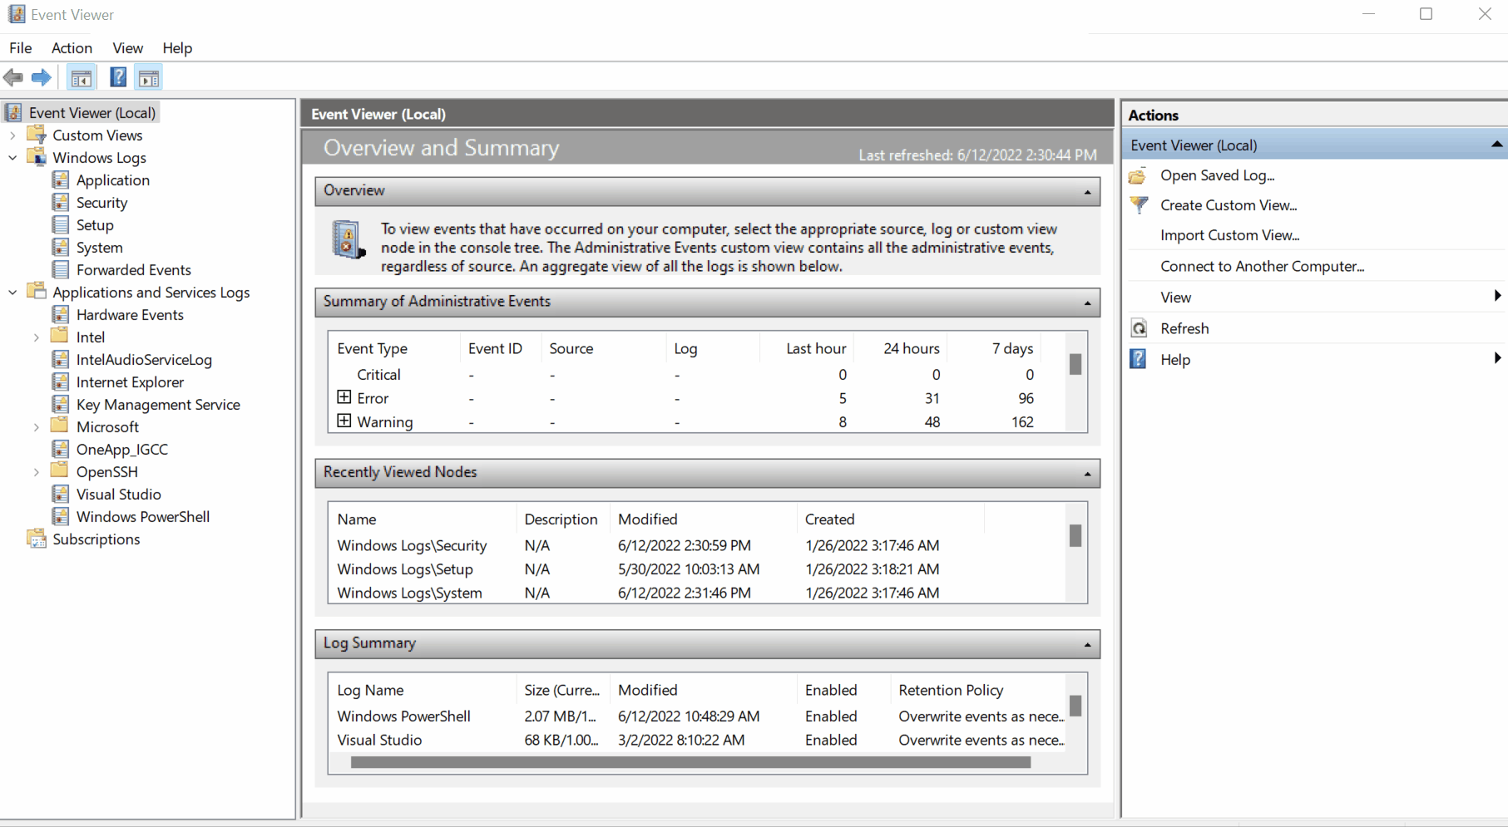Viewport: 1508px width, 827px height.
Task: Collapse the Windows Logs node
Action: (12, 157)
